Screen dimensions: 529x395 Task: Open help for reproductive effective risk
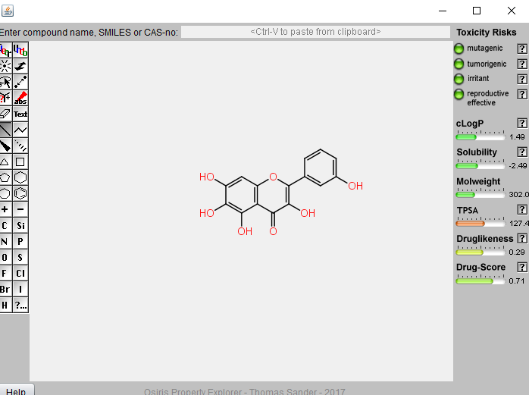(522, 94)
